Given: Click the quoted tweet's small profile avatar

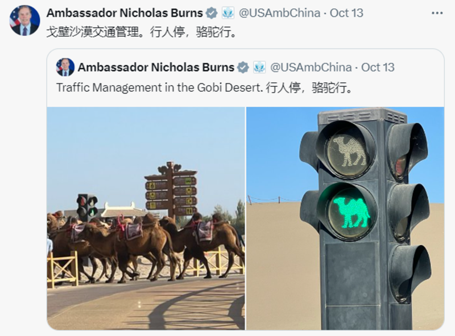Looking at the screenshot, I should click(65, 67).
